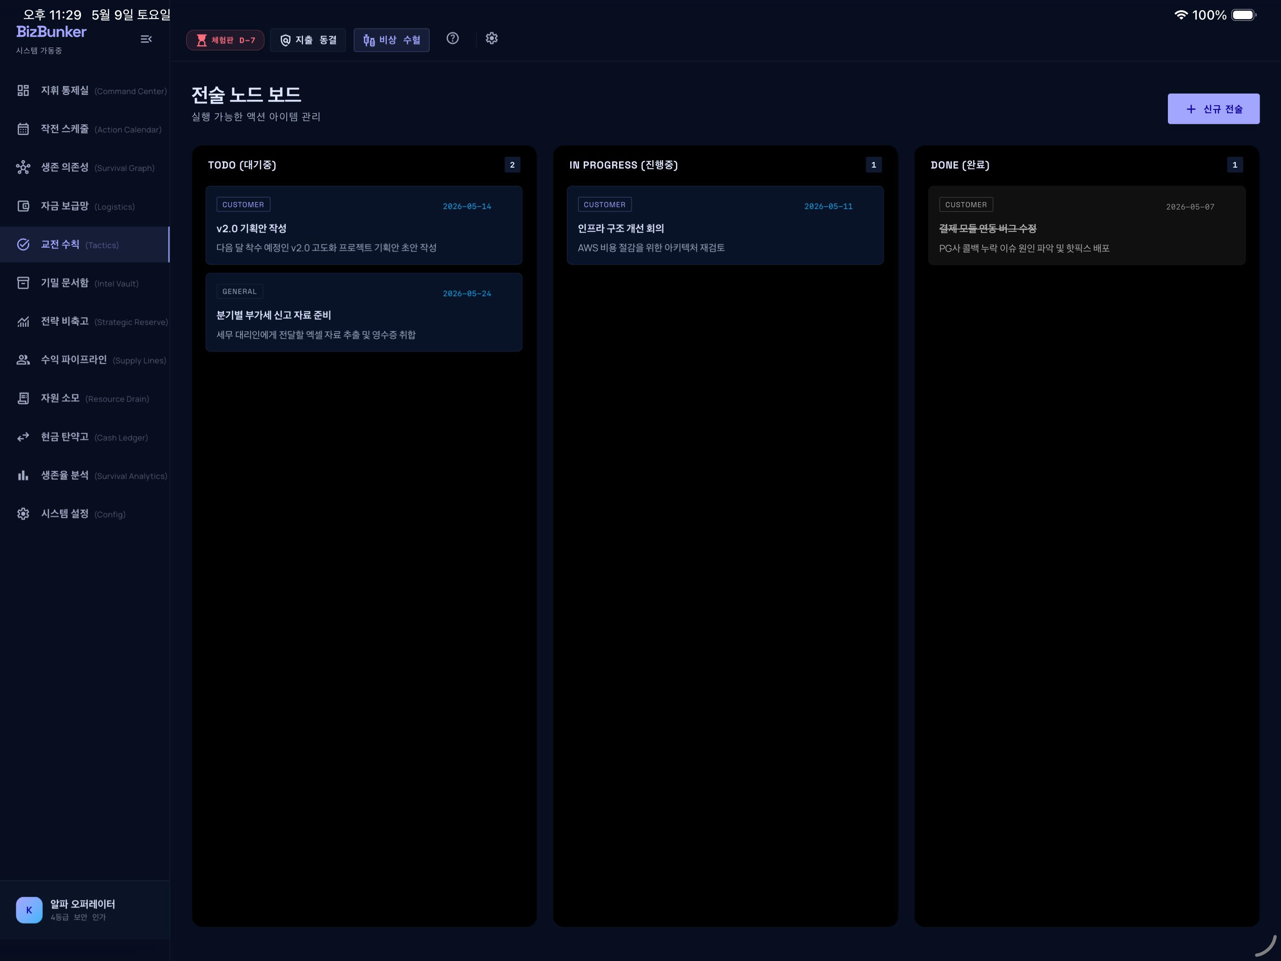The image size is (1281, 961).
Task: Navigate to 자금 보급망 Logistics
Action: (85, 206)
